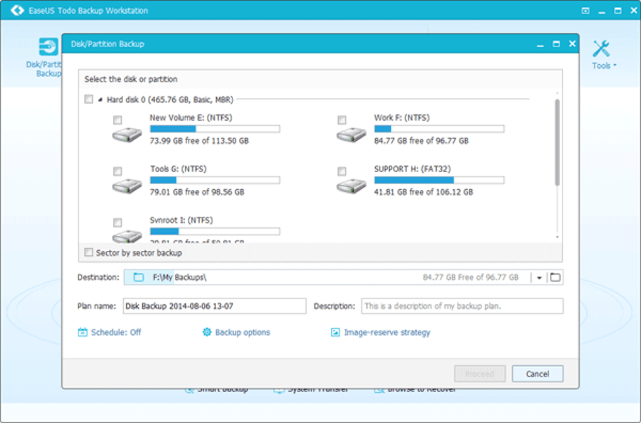This screenshot has height=423, width=641.
Task: Click the partition list vertical scrollbar
Action: 557,142
